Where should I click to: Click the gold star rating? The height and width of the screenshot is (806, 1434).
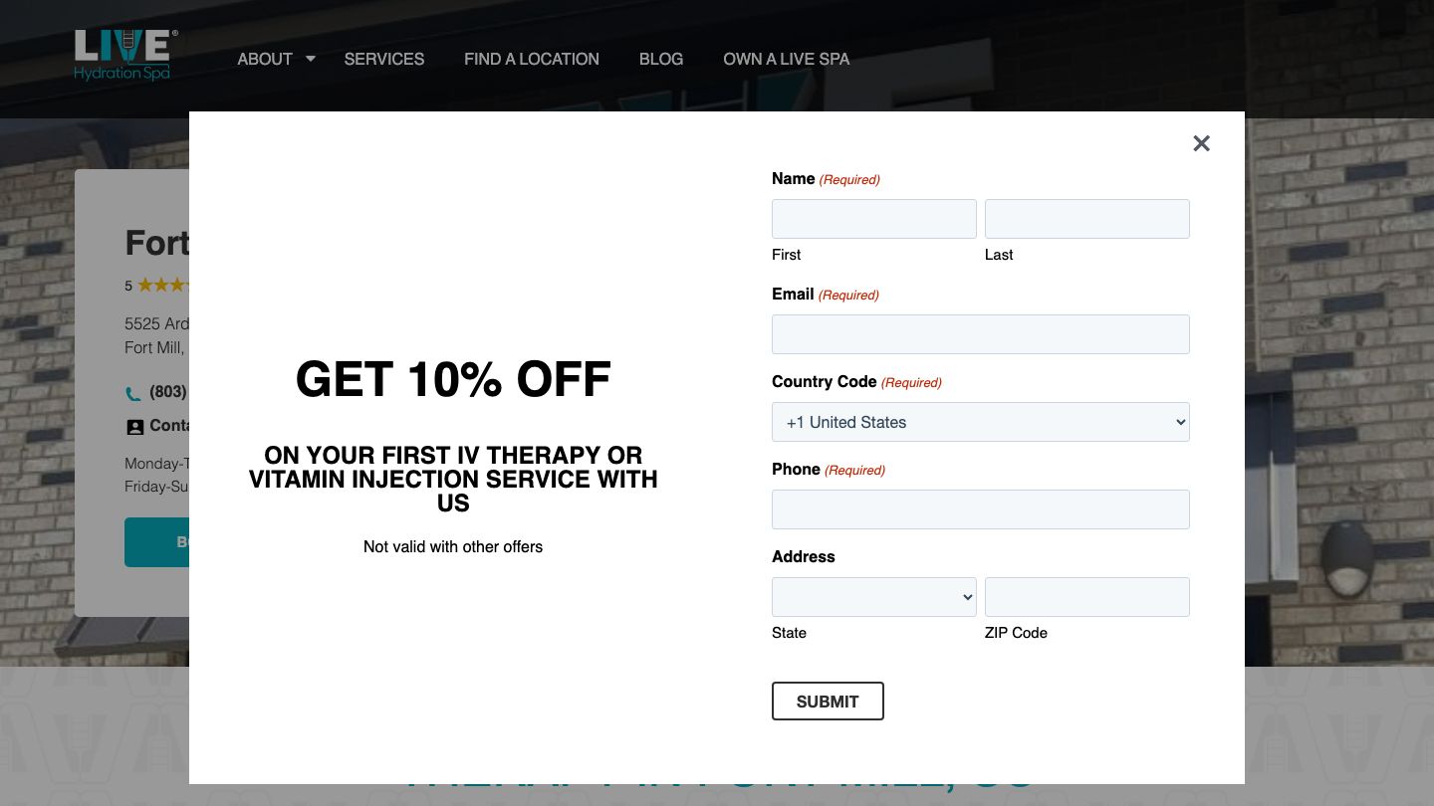pyautogui.click(x=162, y=286)
